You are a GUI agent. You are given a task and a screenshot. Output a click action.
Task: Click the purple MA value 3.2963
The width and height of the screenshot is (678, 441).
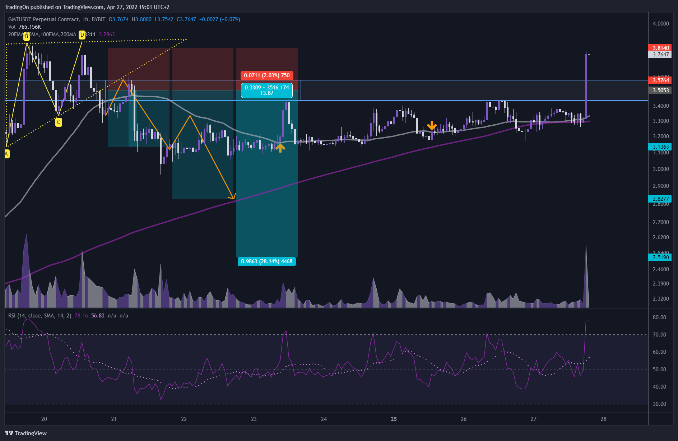pyautogui.click(x=107, y=34)
